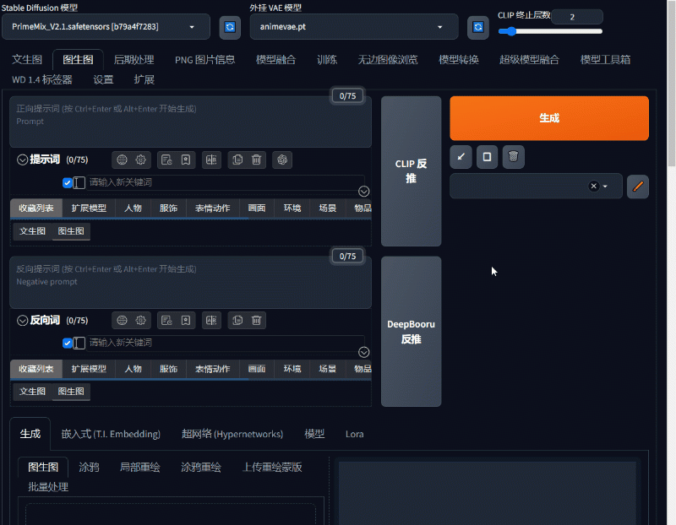The width and height of the screenshot is (676, 525).
Task: Clear the prompt with 提示词 trash icon
Action: click(257, 160)
